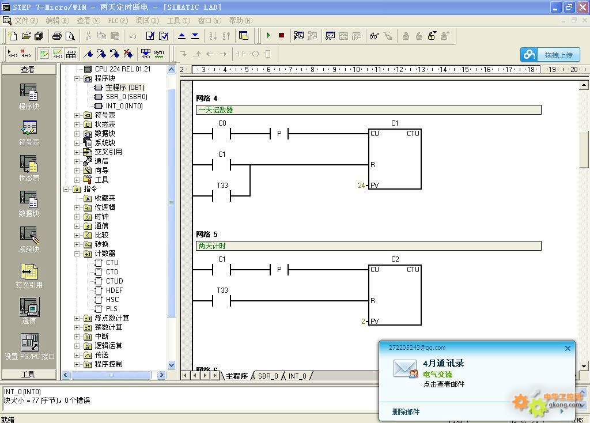Click the 拖拽上传 upload button
The width and height of the screenshot is (590, 423).
550,55
